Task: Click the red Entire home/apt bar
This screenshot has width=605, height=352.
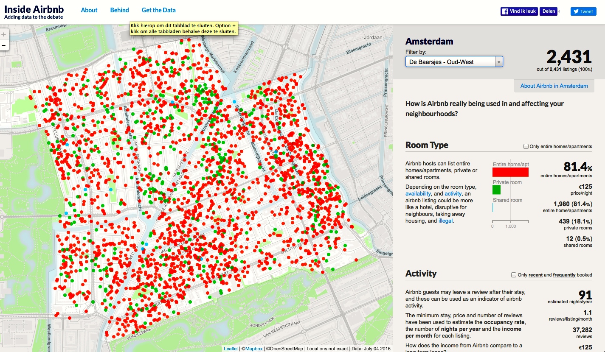Action: [510, 172]
